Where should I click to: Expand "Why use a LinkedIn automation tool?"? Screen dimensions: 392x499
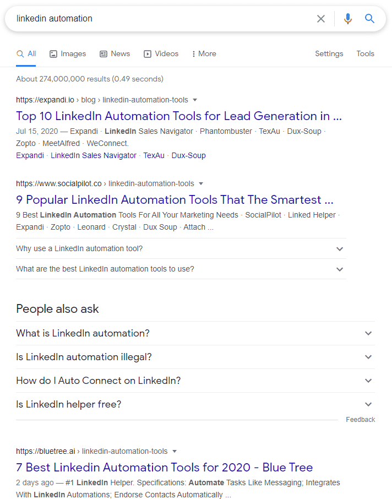[181, 248]
